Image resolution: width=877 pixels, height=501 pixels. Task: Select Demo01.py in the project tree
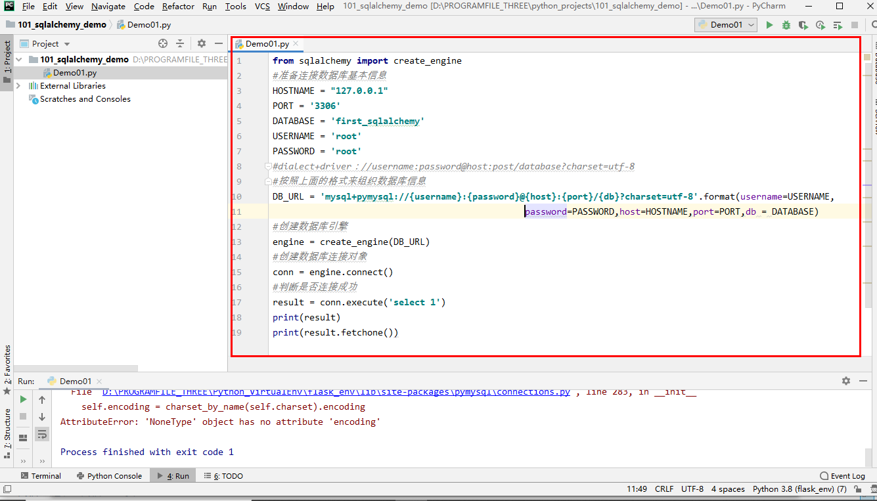(75, 73)
